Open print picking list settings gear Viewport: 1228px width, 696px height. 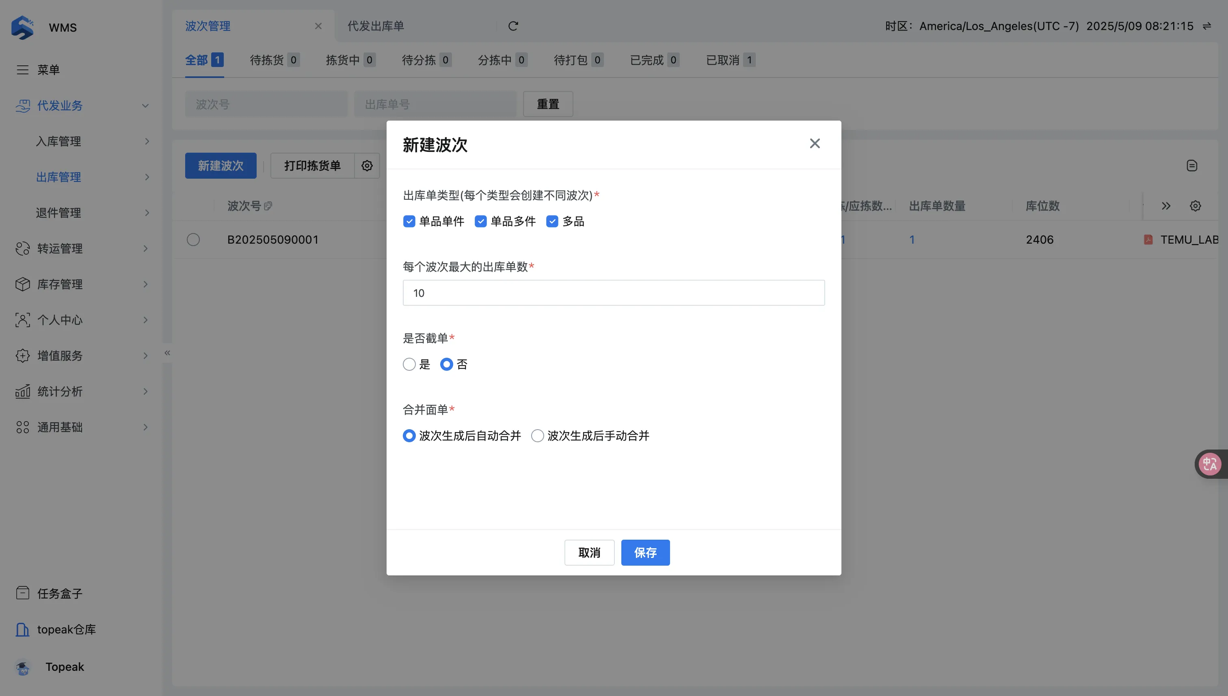pyautogui.click(x=367, y=166)
